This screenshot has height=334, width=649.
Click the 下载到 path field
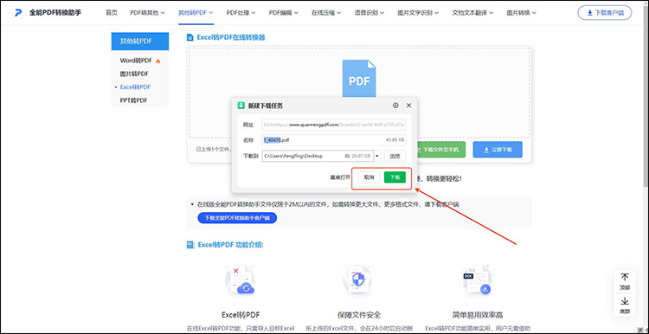pos(318,156)
